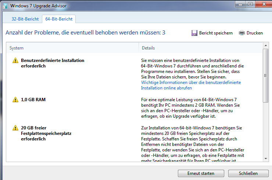Click the Schließen button
Screen dimensions: 272x180
pos(248,173)
